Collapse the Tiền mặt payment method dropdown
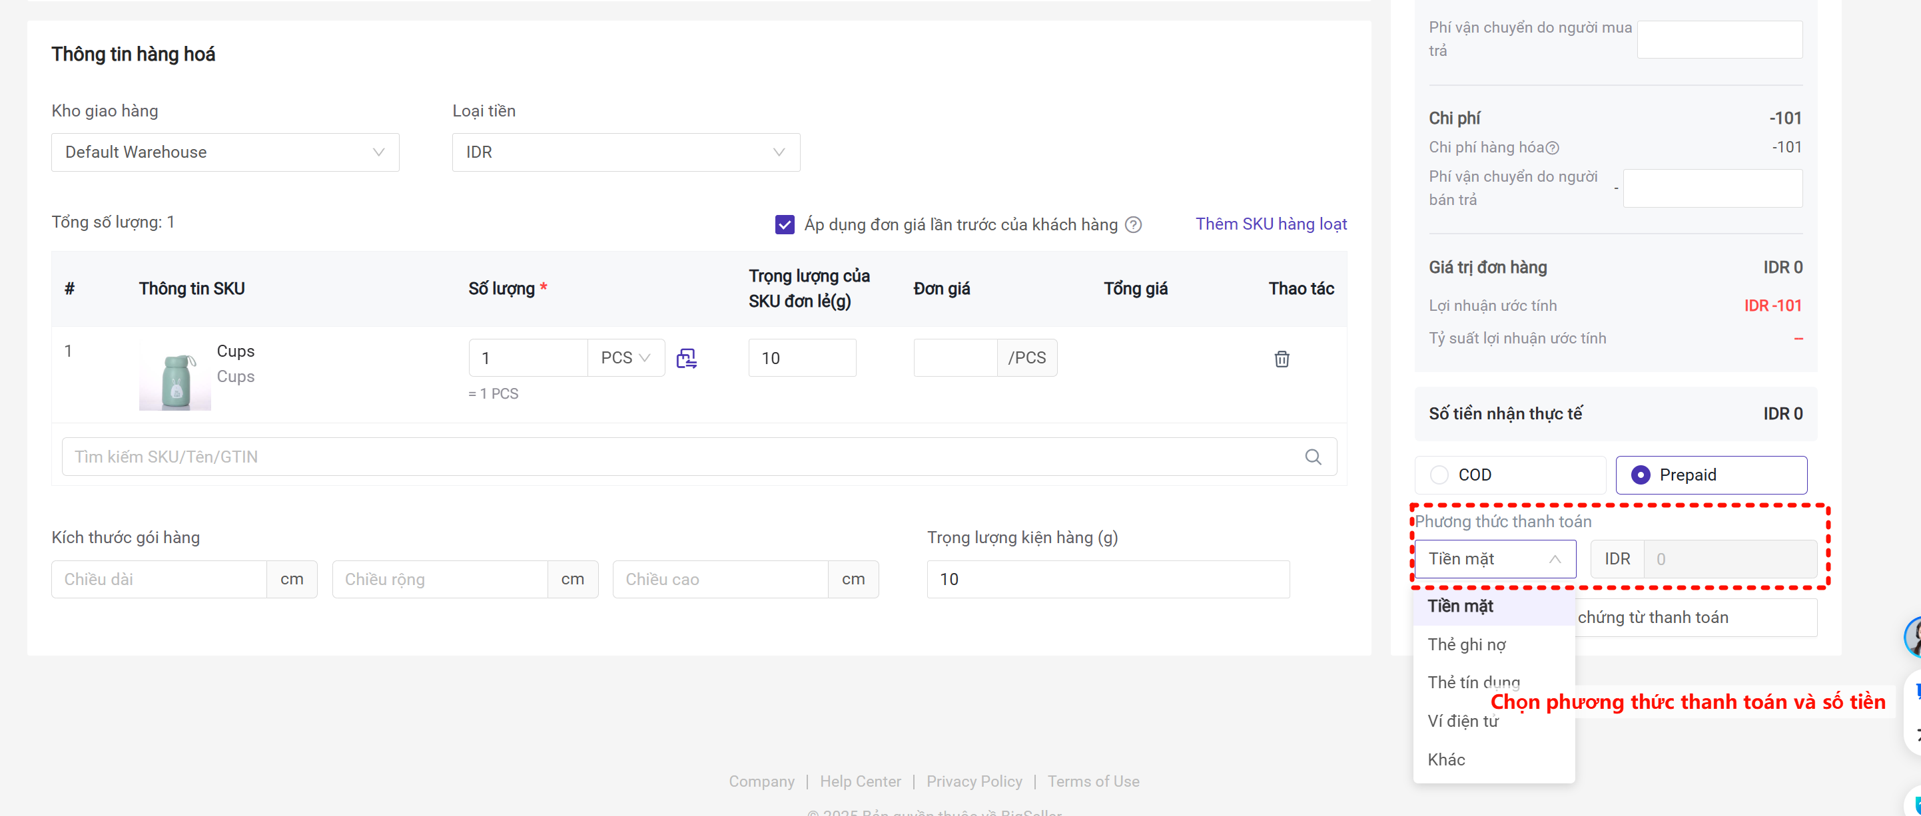1921x816 pixels. pyautogui.click(x=1495, y=559)
